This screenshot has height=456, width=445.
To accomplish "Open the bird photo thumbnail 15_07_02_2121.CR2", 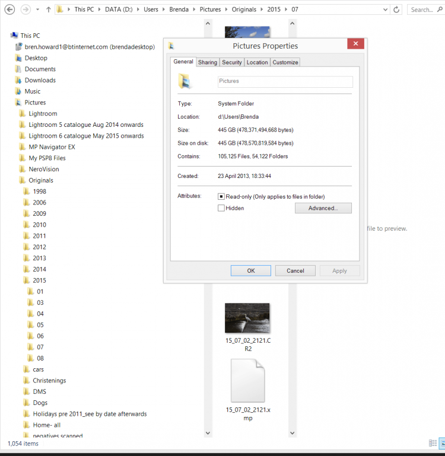I will click(247, 318).
